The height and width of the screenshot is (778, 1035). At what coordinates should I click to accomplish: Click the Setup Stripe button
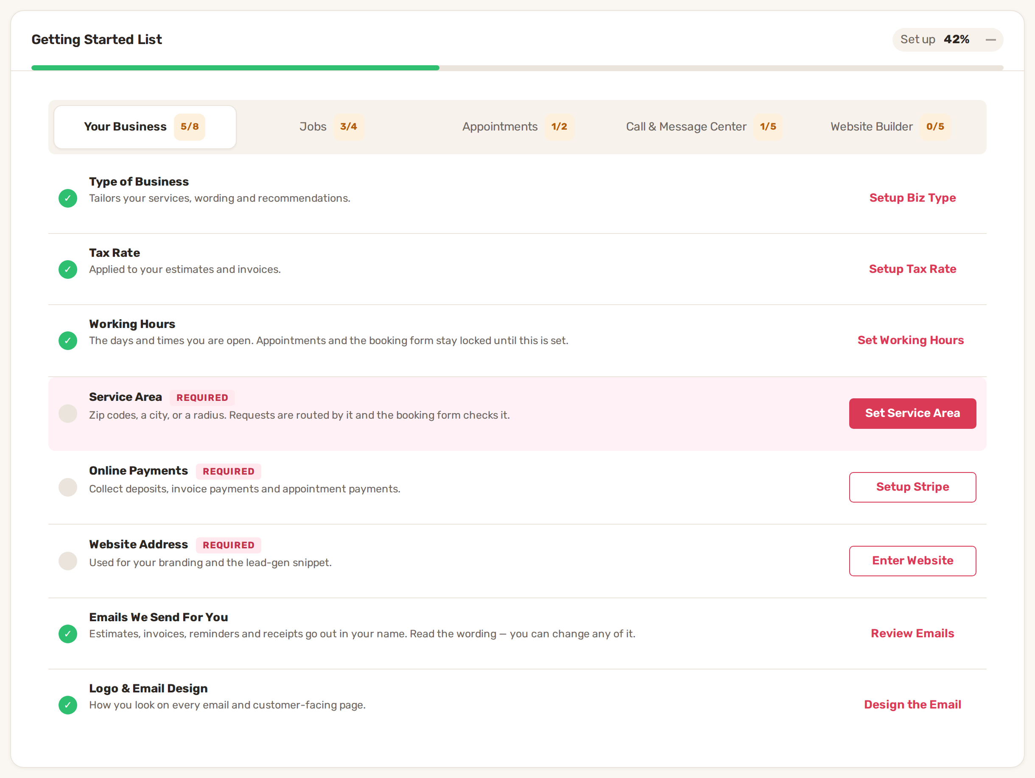tap(912, 487)
